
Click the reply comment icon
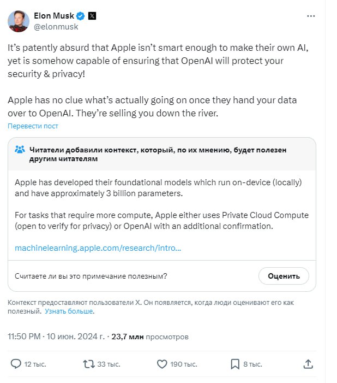coord(16,363)
